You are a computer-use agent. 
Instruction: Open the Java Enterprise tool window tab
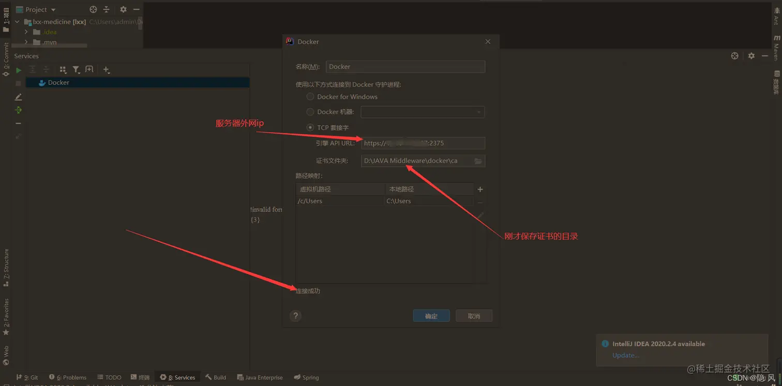click(x=260, y=377)
